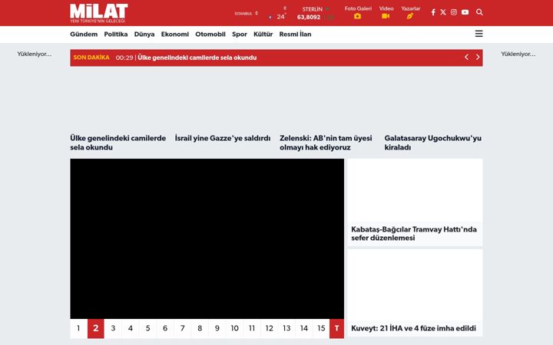The height and width of the screenshot is (345, 553).
Task: Open Kabataş-Bağcılar Tramvay Hattı article
Action: (x=414, y=233)
